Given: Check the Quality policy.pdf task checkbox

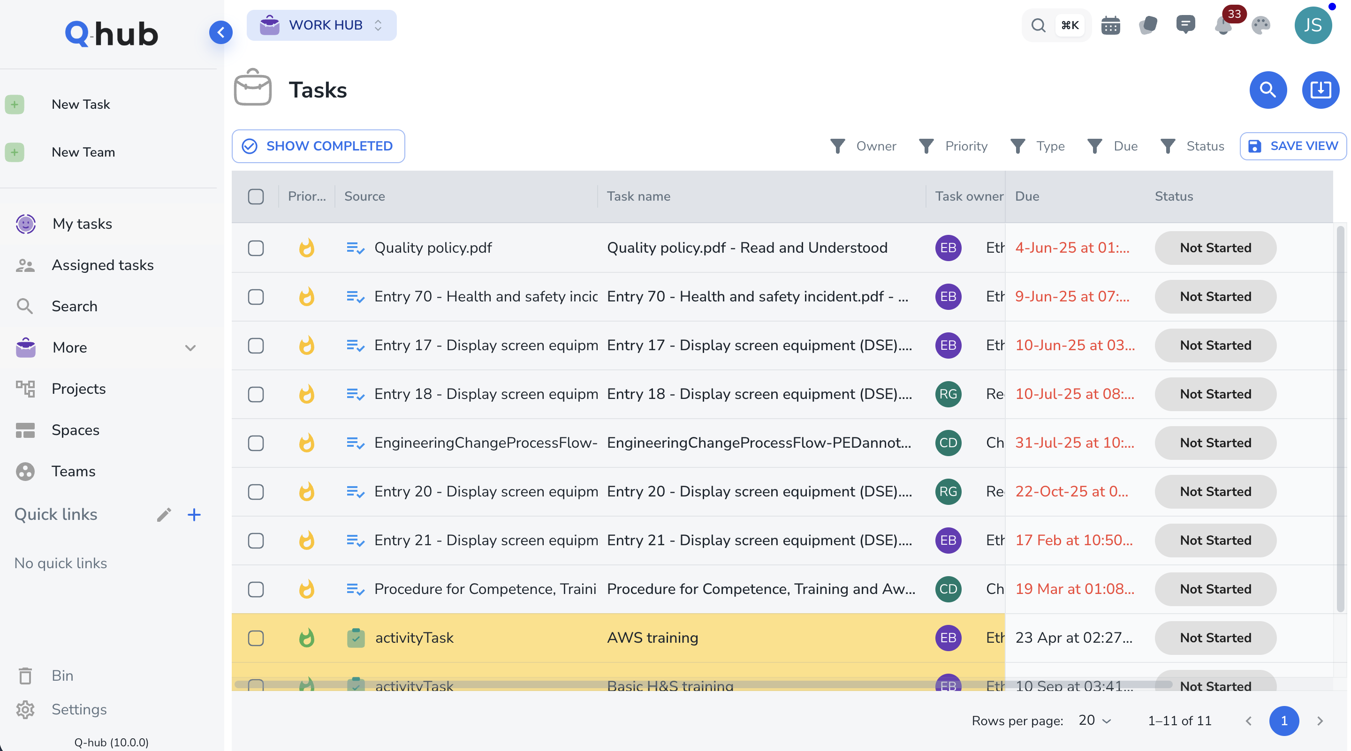Looking at the screenshot, I should (x=256, y=248).
